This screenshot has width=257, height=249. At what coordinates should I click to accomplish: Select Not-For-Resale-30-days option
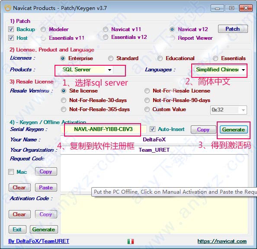[64, 100]
